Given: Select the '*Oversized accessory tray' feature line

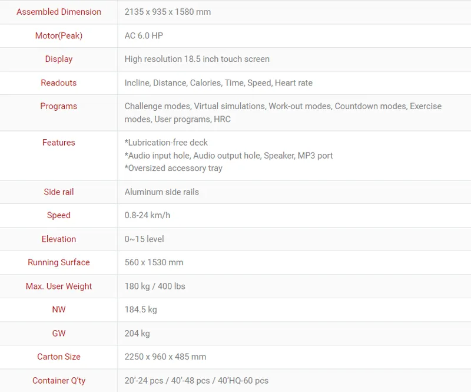Looking at the screenshot, I should 174,168.
